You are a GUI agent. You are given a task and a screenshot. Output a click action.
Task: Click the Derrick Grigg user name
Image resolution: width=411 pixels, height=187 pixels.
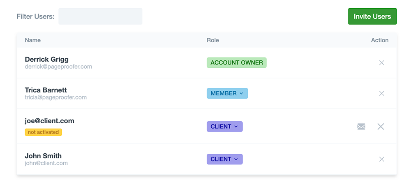point(46,59)
